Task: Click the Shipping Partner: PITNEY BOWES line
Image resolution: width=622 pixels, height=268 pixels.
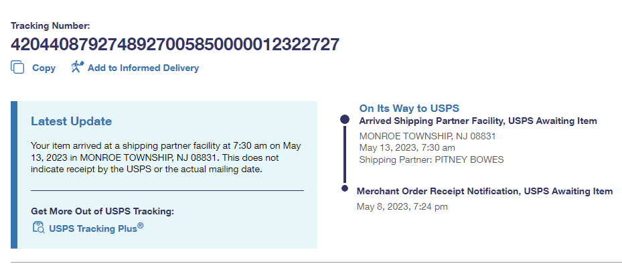Action: click(431, 159)
